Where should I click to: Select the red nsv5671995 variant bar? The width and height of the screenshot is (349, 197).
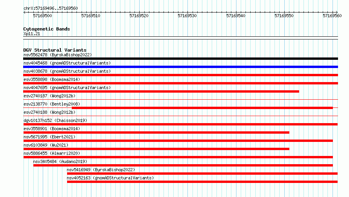pyautogui.click(x=178, y=141)
